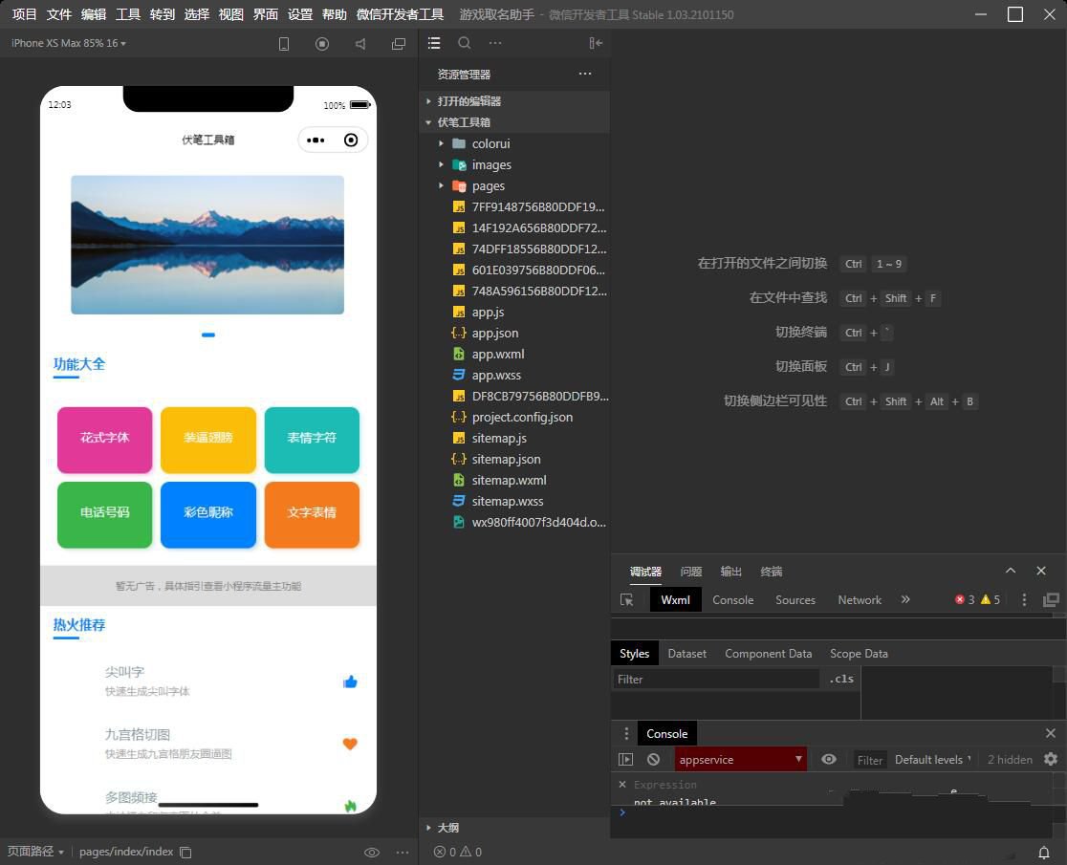The height and width of the screenshot is (865, 1067).
Task: Collapse the sidebar panel icon
Action: [596, 43]
